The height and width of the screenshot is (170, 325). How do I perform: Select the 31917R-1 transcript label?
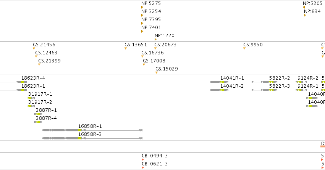click(x=40, y=94)
